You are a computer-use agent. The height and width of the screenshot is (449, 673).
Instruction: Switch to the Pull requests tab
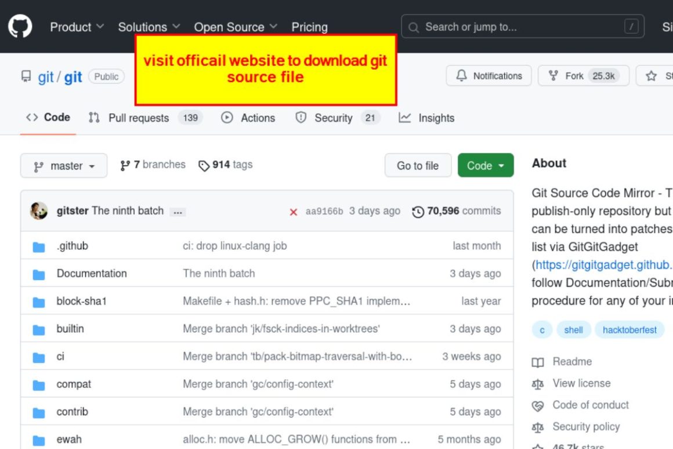pos(138,118)
